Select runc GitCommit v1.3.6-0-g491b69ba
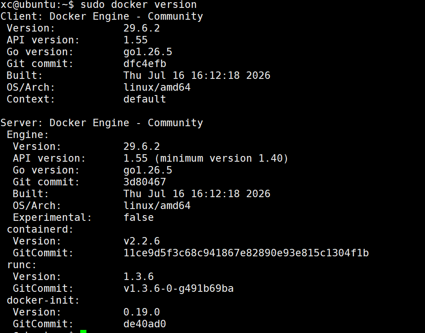Image resolution: width=425 pixels, height=333 pixels. tap(179, 289)
